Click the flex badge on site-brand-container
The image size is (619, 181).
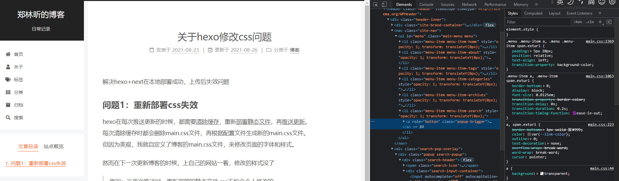489,25
